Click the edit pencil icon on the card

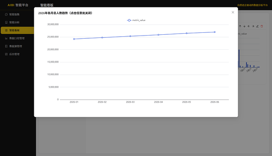(x=257, y=26)
